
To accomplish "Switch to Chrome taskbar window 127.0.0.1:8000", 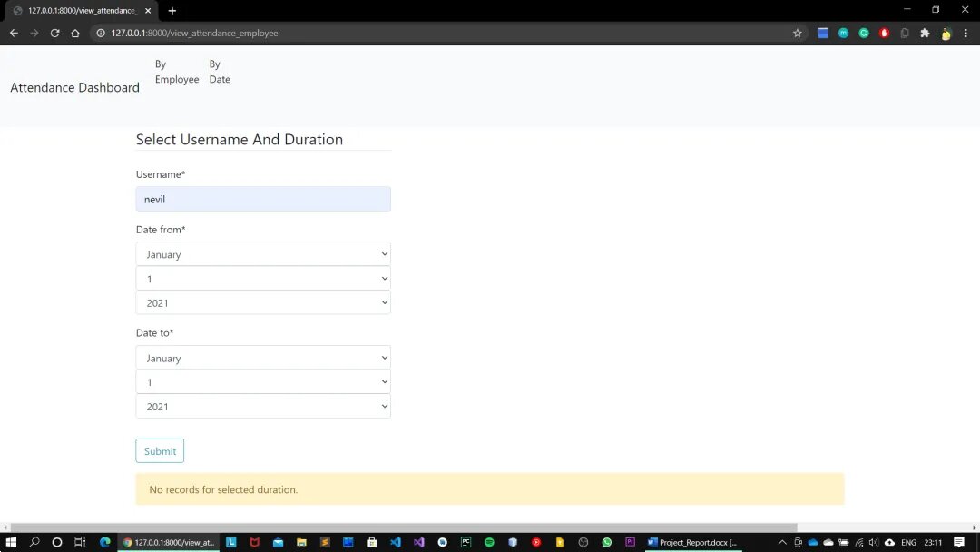I will pos(169,542).
